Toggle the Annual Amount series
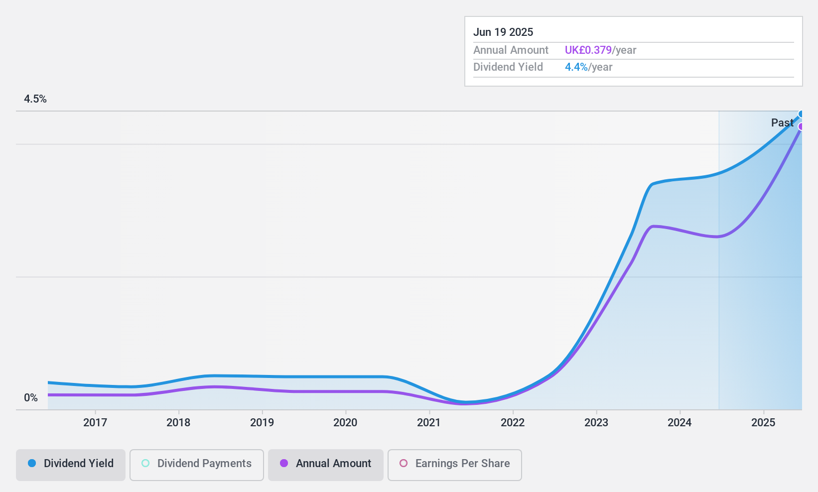Image resolution: width=818 pixels, height=492 pixels. click(326, 465)
